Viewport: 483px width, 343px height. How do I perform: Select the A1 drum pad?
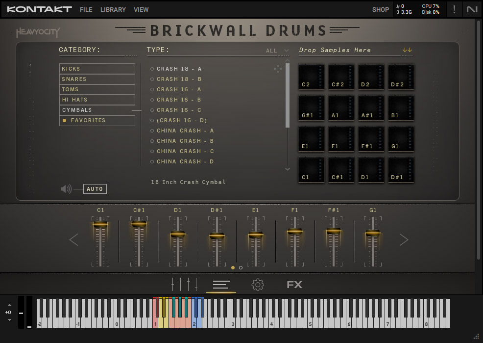coord(341,108)
